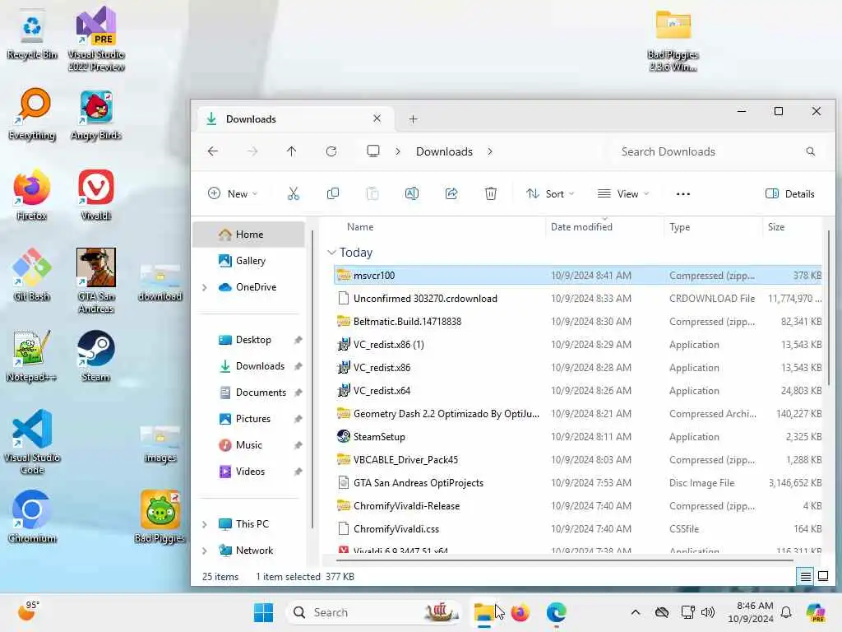Open the New dropdown menu
This screenshot has height=632, width=842.
coord(233,193)
